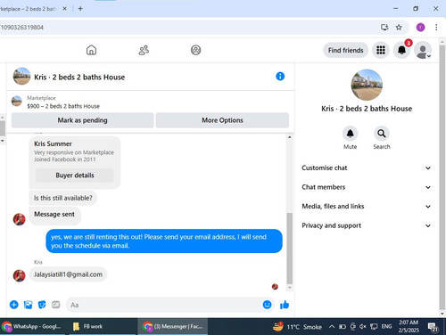Choose a GIF using the GIF icon
The image size is (446, 335).
tap(56, 305)
